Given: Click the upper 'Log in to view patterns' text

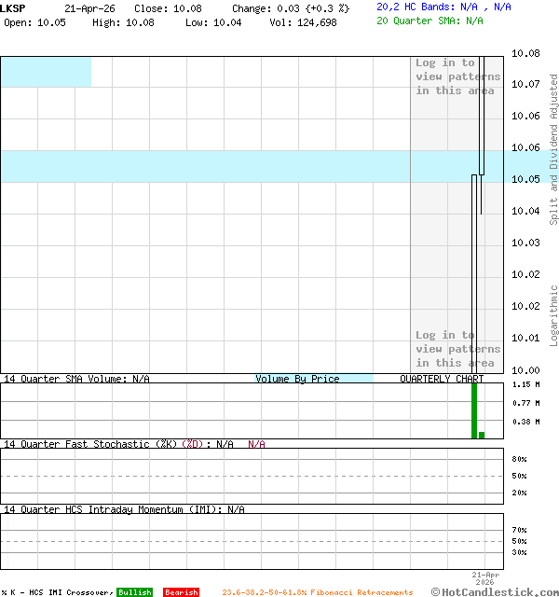Looking at the screenshot, I should [457, 76].
